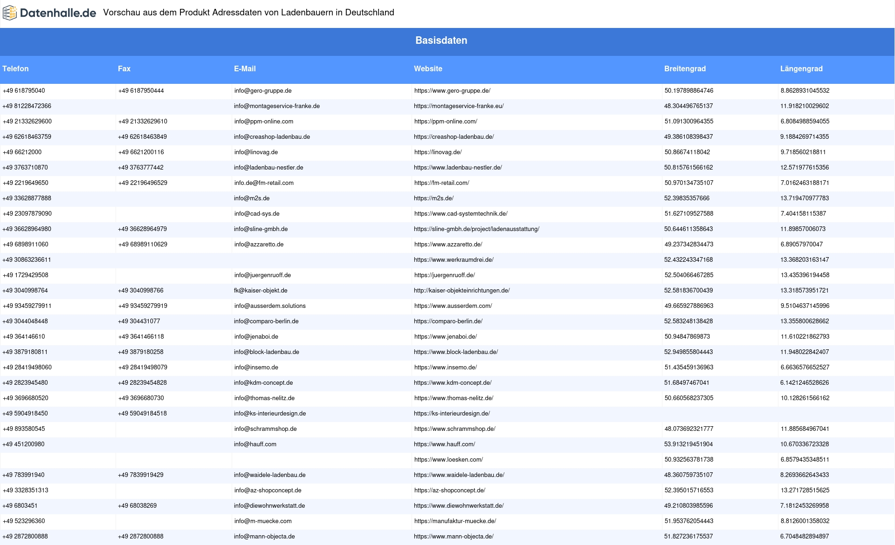Open http://kaiser-objekteinrichtungen.de/ cell
The width and height of the screenshot is (895, 545).
[461, 291]
